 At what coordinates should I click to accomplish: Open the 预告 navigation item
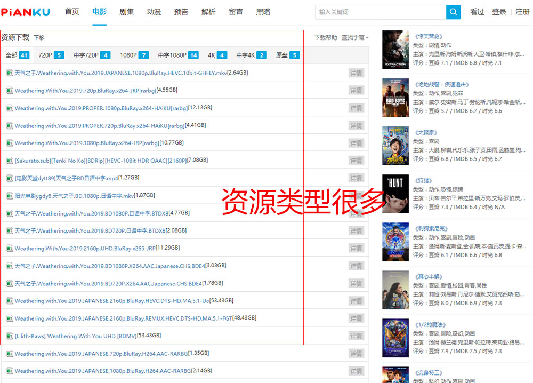pyautogui.click(x=181, y=12)
